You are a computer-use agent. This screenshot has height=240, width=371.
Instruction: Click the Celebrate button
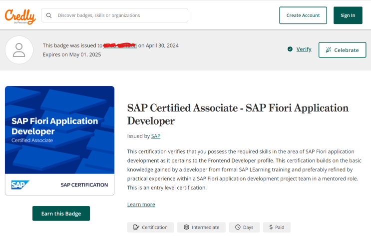[342, 50]
